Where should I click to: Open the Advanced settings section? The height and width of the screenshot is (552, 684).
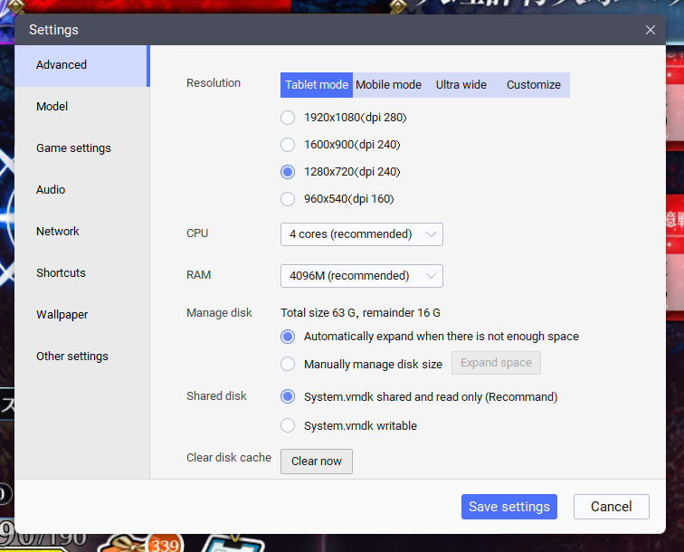click(x=82, y=65)
